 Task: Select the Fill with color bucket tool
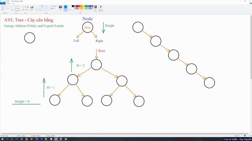tap(25, 7)
